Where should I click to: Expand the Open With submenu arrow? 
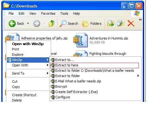coord(48,65)
